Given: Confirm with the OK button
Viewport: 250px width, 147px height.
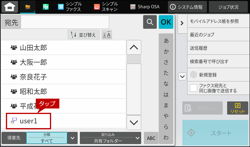Looking at the screenshot, I should [x=166, y=22].
